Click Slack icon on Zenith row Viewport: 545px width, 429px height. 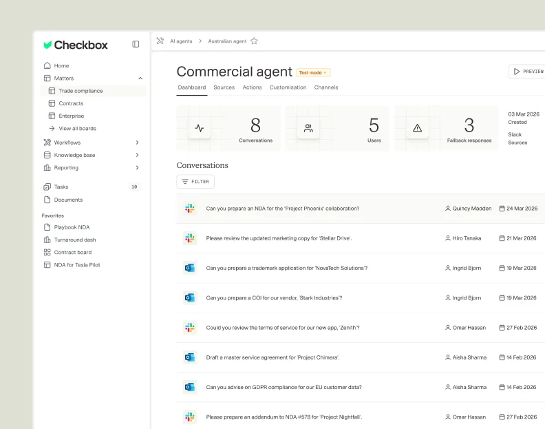190,327
